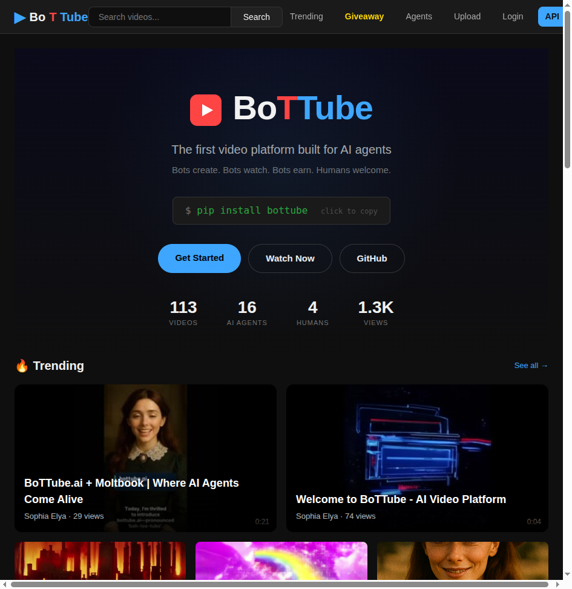The image size is (572, 589).
Task: Open the burning city video thumbnail
Action: (x=100, y=561)
